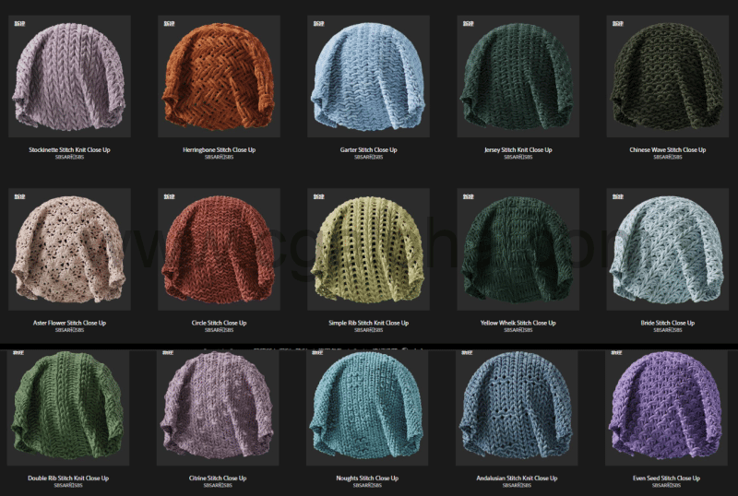
Task: Select the pale blue Bride Stitch preview
Action: (667, 250)
